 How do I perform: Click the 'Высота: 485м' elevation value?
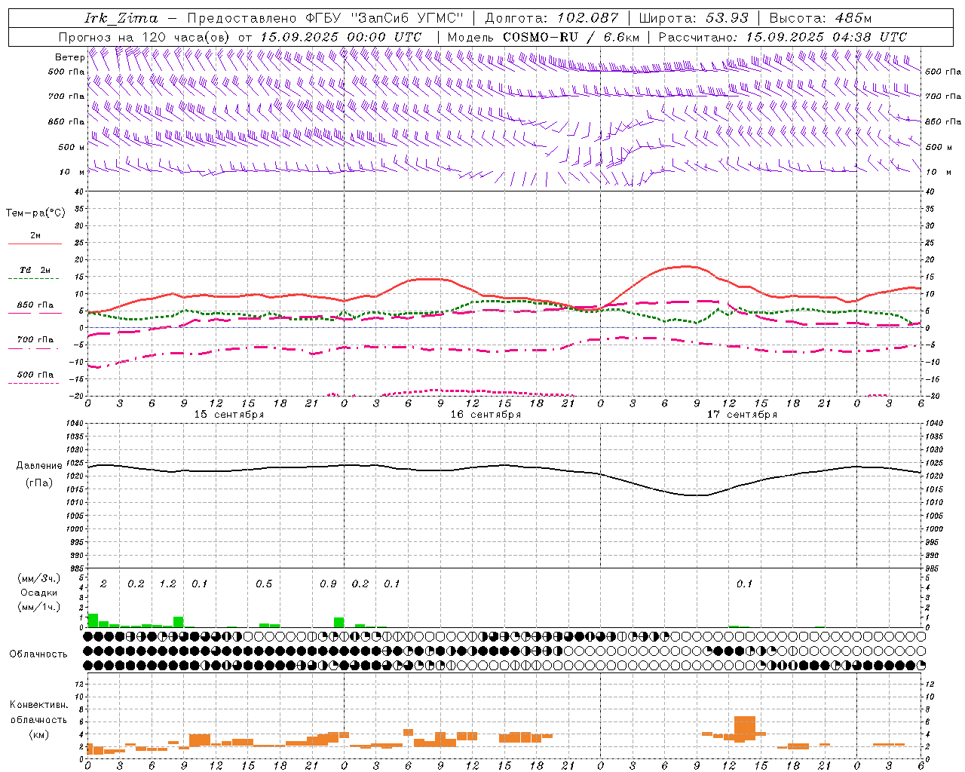pyautogui.click(x=820, y=18)
